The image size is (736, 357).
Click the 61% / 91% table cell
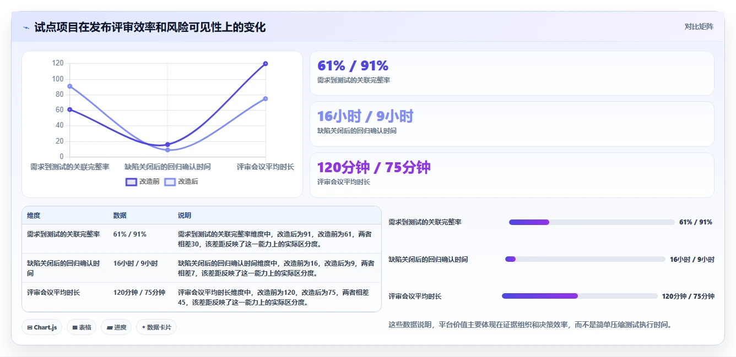click(x=130, y=234)
